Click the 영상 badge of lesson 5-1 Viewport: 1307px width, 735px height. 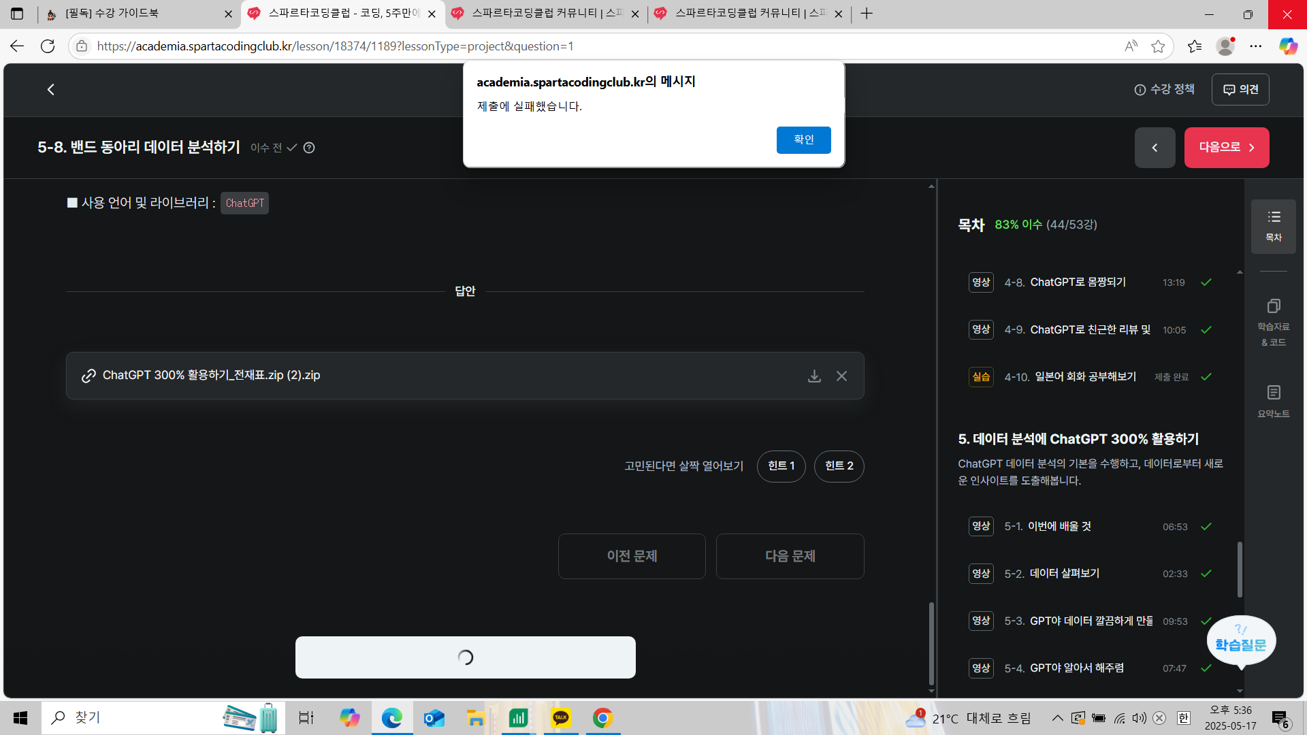coord(981,526)
